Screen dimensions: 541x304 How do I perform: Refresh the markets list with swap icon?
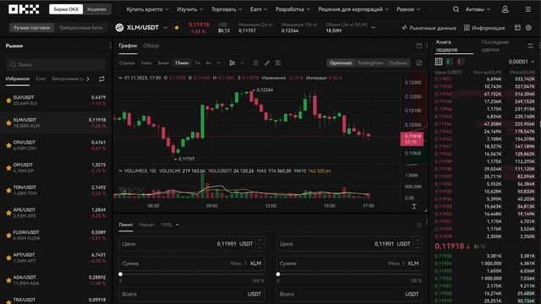pos(101,79)
